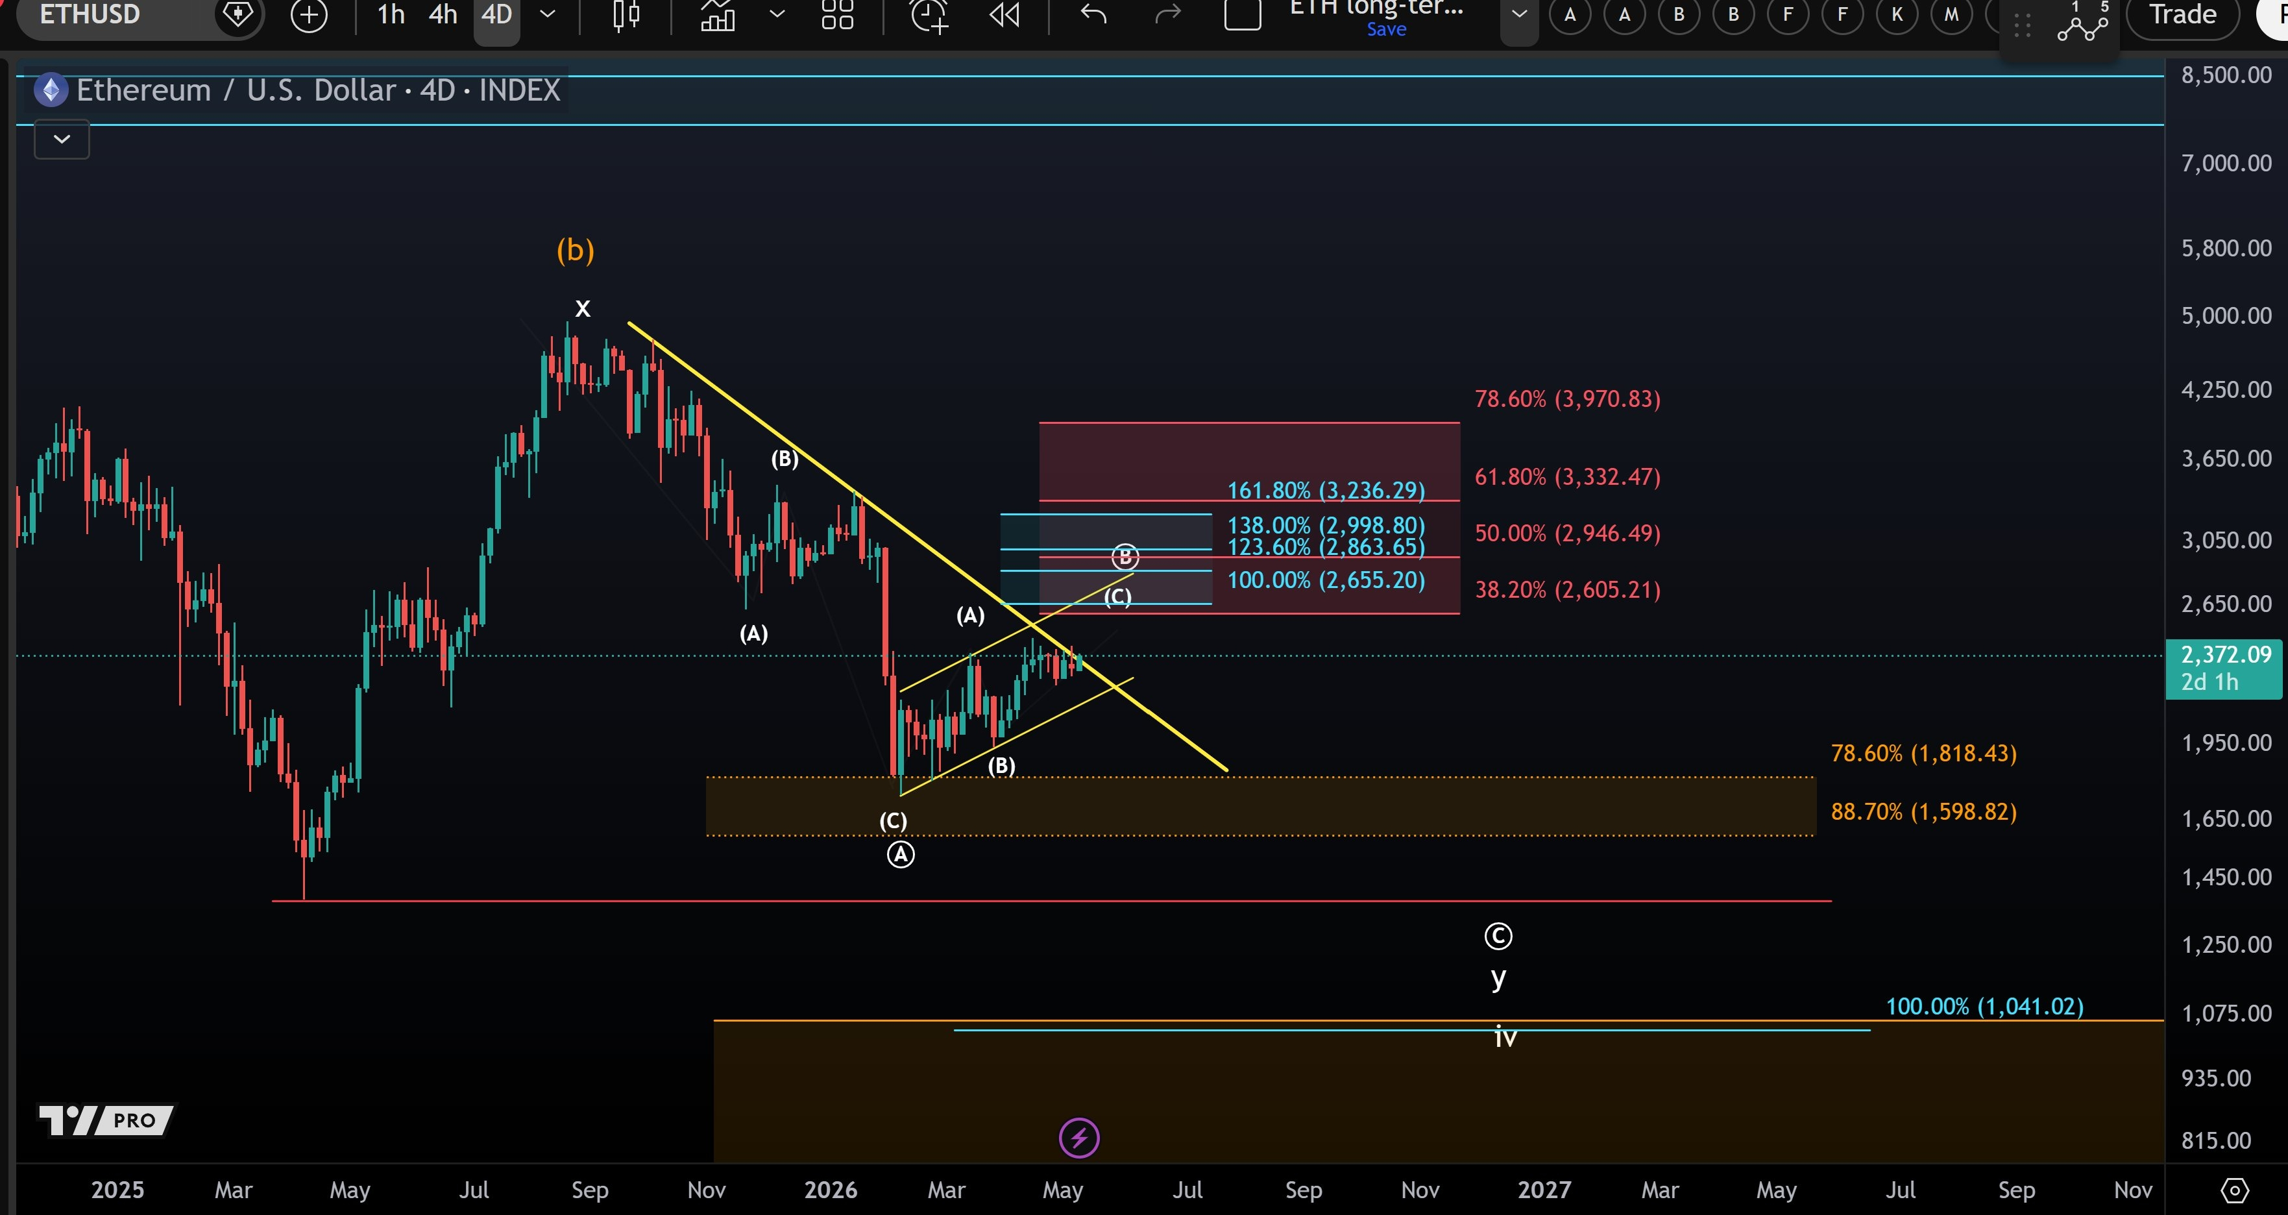
Task: Save the chart layout
Action: pyautogui.click(x=1387, y=29)
